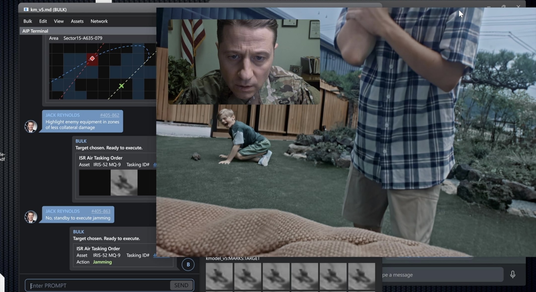536x292 pixels.
Task: Restore the window using the top-right restore icon
Action: pos(503,7)
